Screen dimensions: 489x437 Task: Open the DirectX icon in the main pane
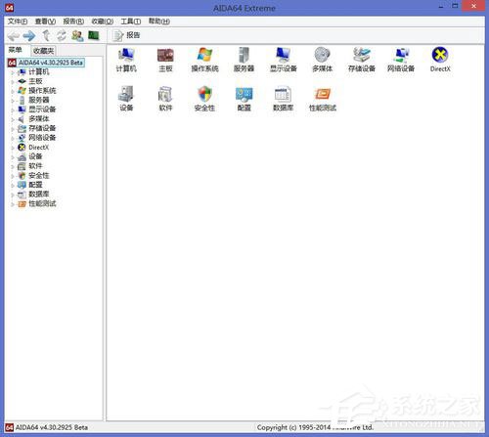click(x=440, y=60)
